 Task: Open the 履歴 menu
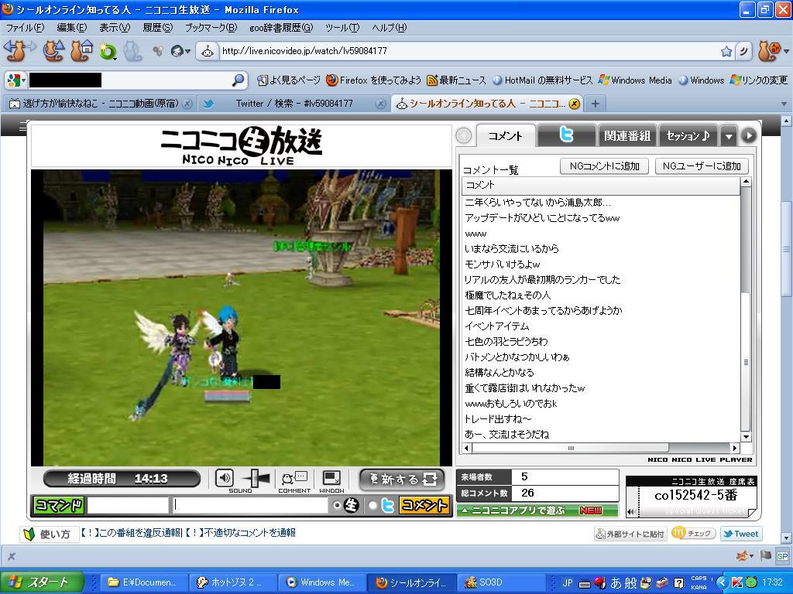(x=158, y=28)
